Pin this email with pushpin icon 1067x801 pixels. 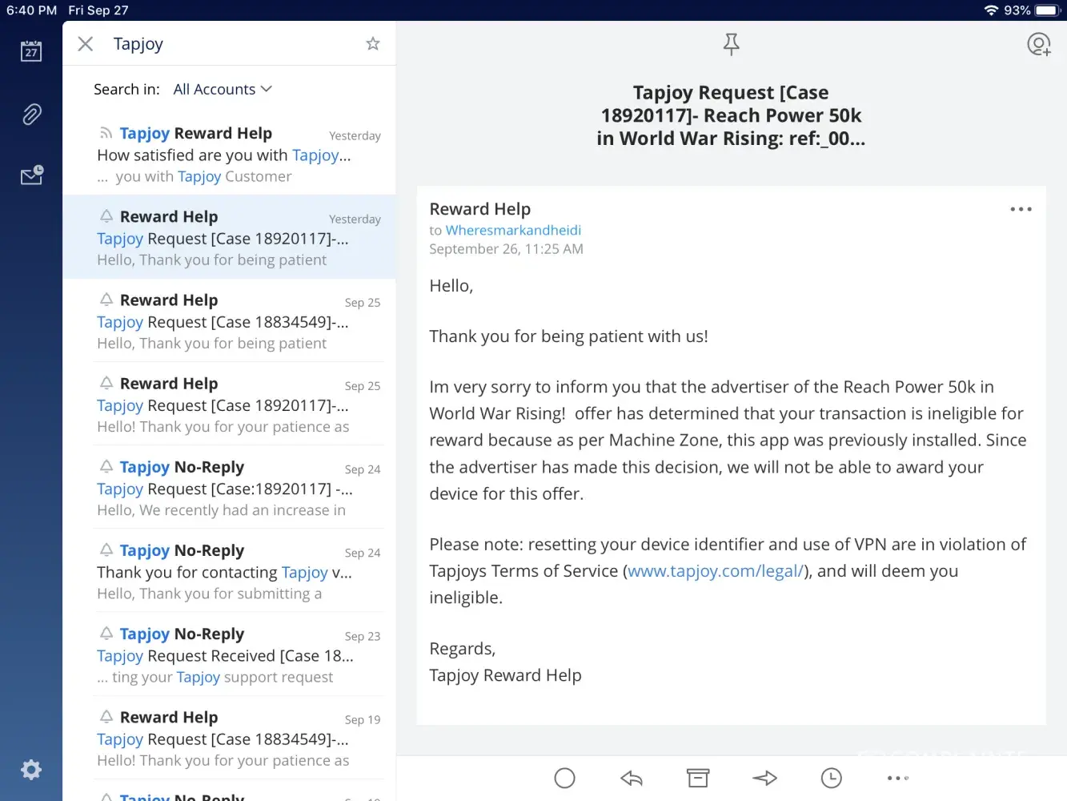coord(731,44)
